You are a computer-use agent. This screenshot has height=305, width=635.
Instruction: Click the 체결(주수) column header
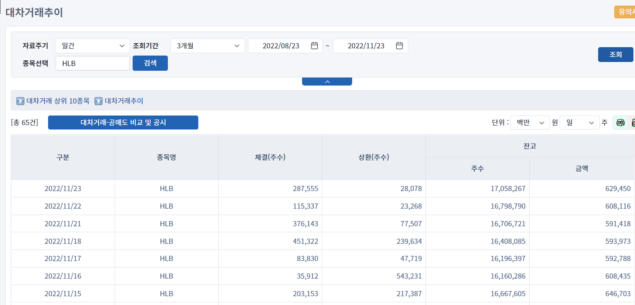pos(270,157)
